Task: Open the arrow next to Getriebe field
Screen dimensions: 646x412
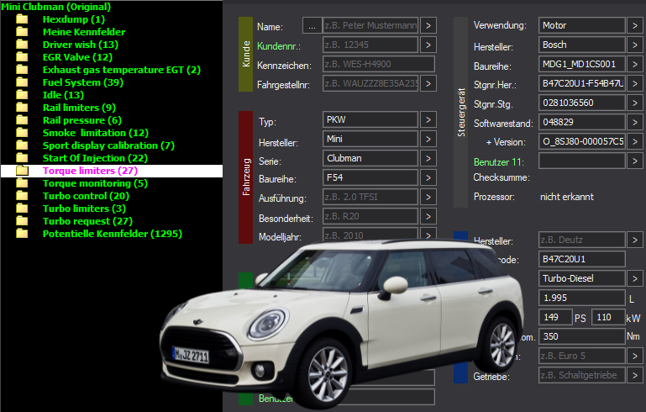Action: [x=635, y=375]
